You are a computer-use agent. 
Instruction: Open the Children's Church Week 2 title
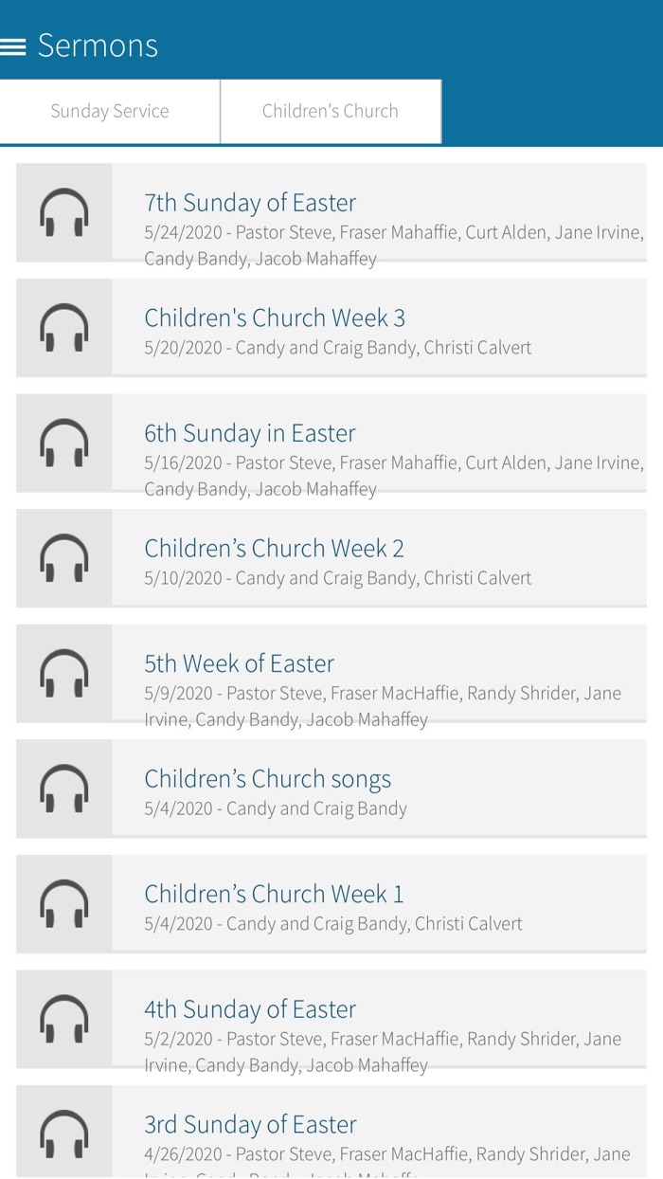coord(274,548)
